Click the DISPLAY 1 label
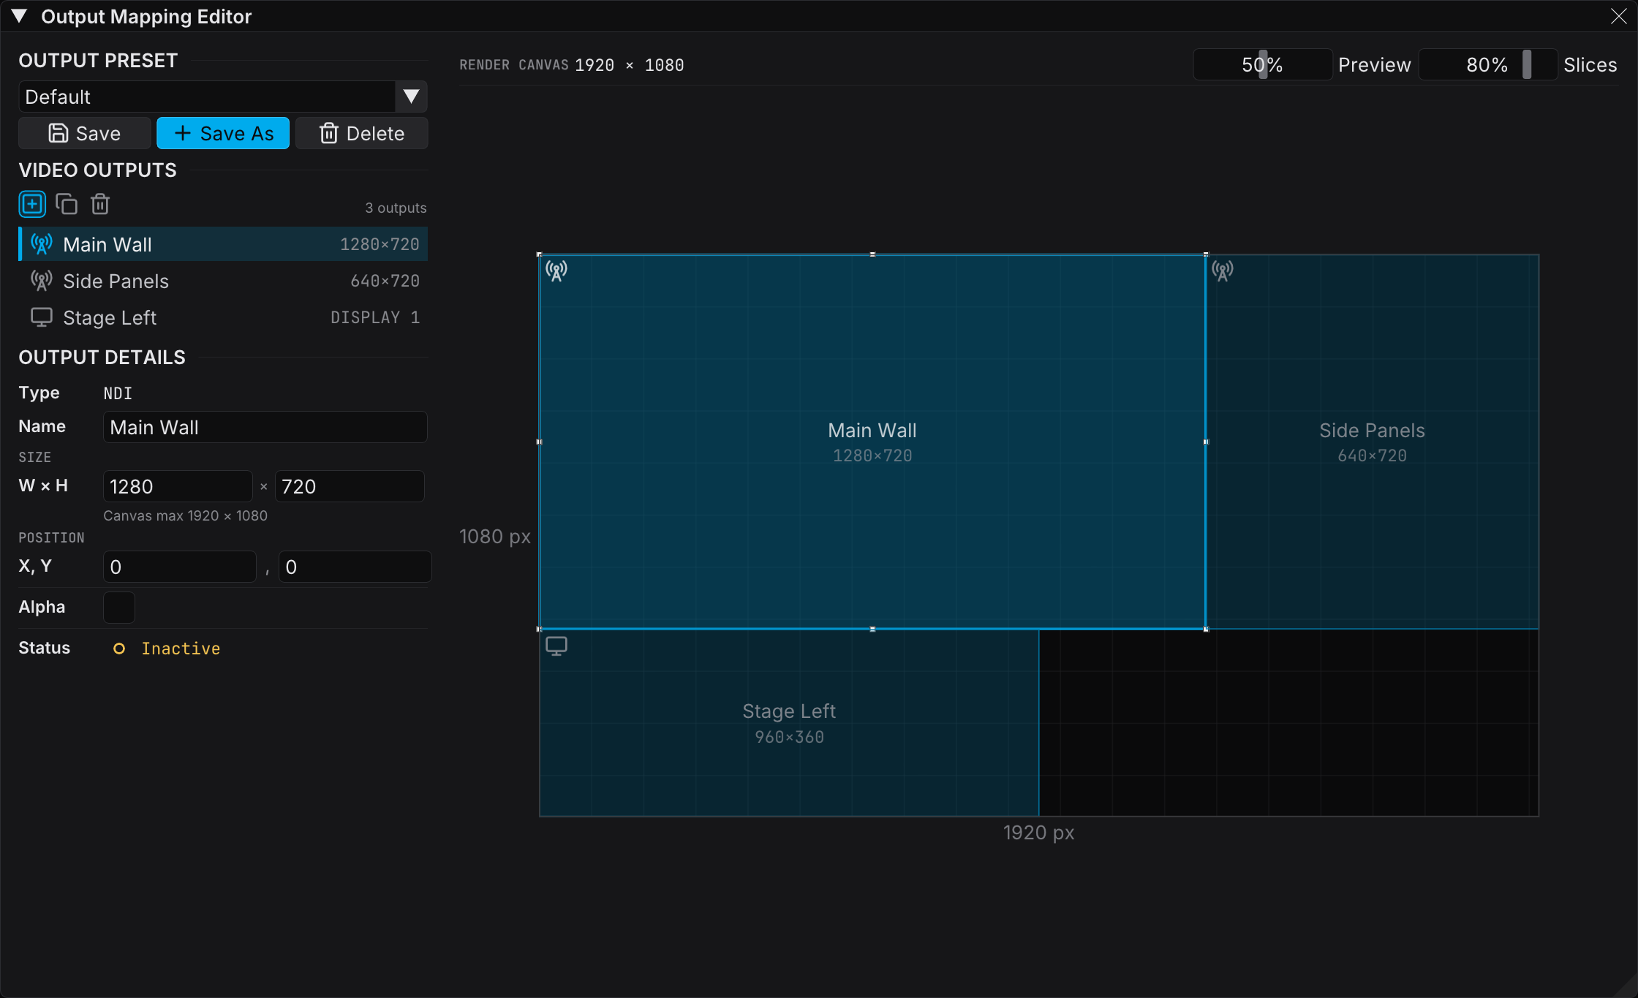Screen dimensions: 1638x998 (x=375, y=317)
